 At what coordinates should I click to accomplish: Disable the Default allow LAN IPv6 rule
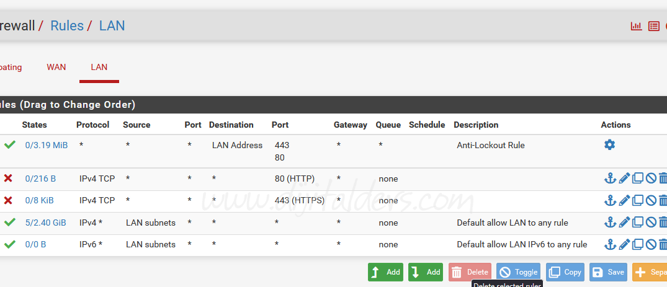click(651, 244)
